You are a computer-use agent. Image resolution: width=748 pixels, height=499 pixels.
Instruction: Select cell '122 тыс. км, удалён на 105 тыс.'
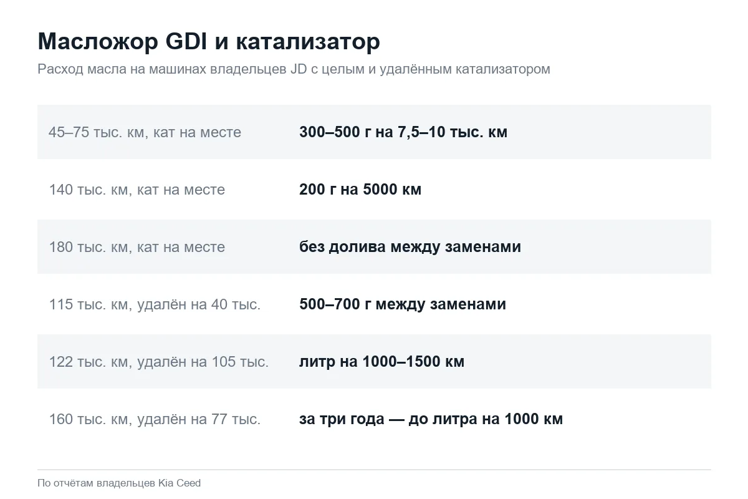(x=159, y=362)
